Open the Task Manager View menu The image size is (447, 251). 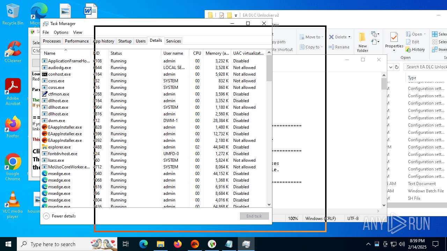[78, 32]
